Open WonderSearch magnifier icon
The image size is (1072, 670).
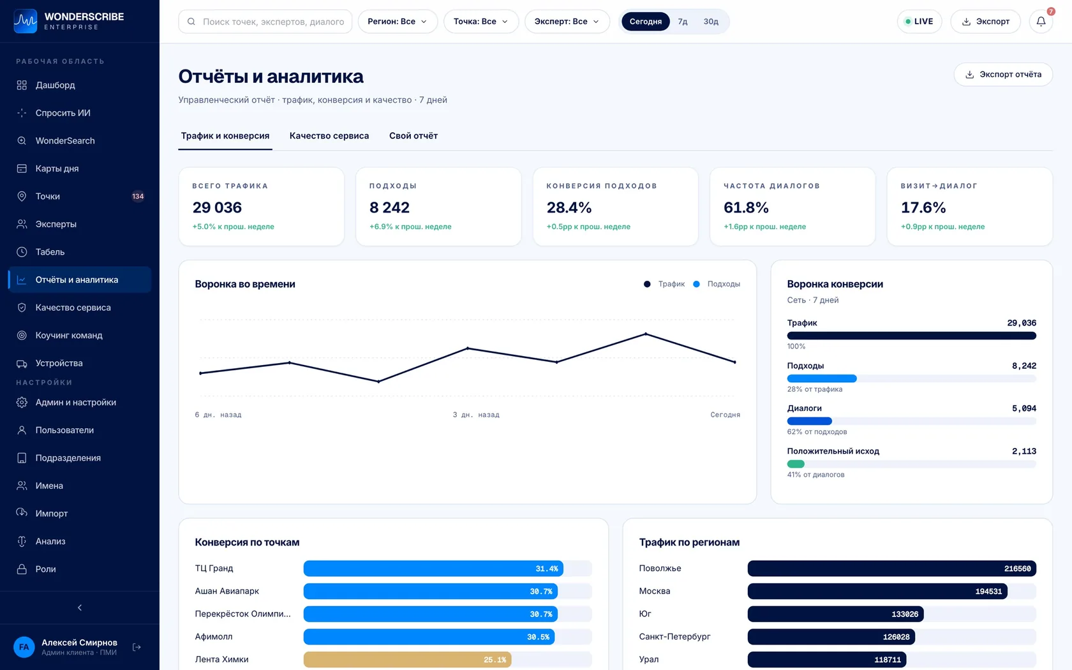[22, 140]
